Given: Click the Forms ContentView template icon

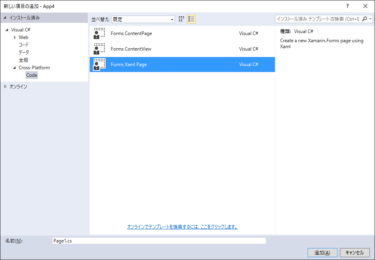Looking at the screenshot, I should coord(99,49).
